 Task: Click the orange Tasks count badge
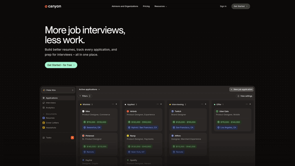point(72,138)
